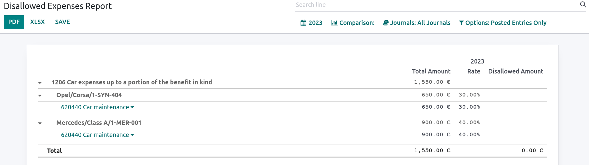Collapse the Opel/Corsa/1-SYN-404 row

point(40,96)
